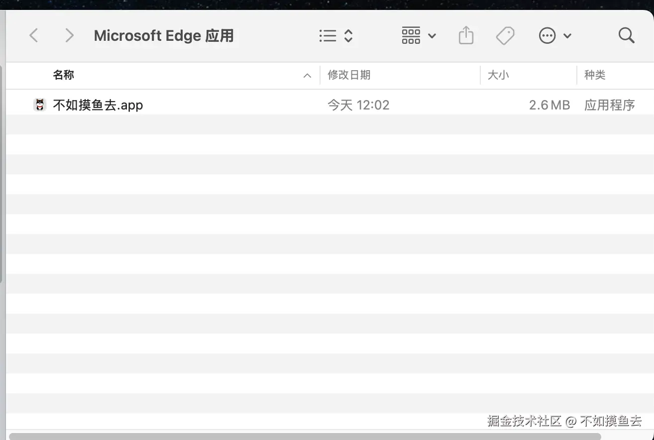Open the tag editor icon

pos(505,36)
